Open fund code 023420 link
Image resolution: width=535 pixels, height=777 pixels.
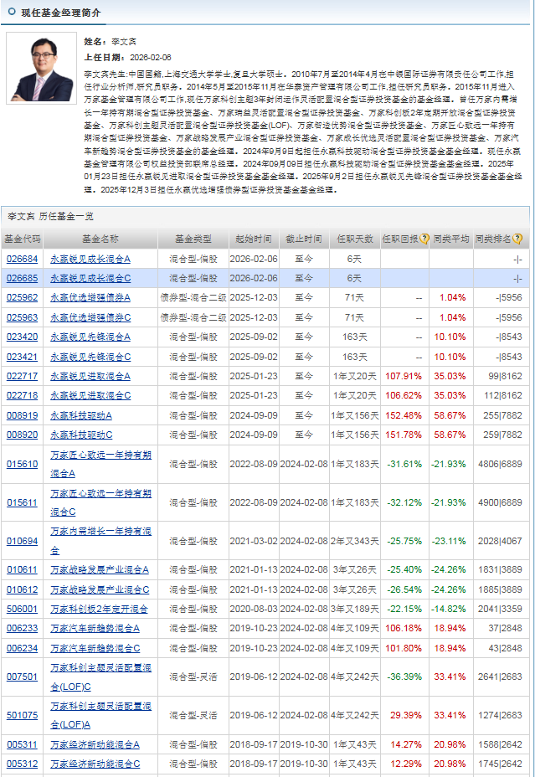pyautogui.click(x=22, y=337)
